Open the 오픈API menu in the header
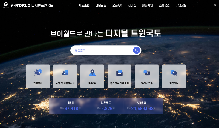 [x=117, y=5]
